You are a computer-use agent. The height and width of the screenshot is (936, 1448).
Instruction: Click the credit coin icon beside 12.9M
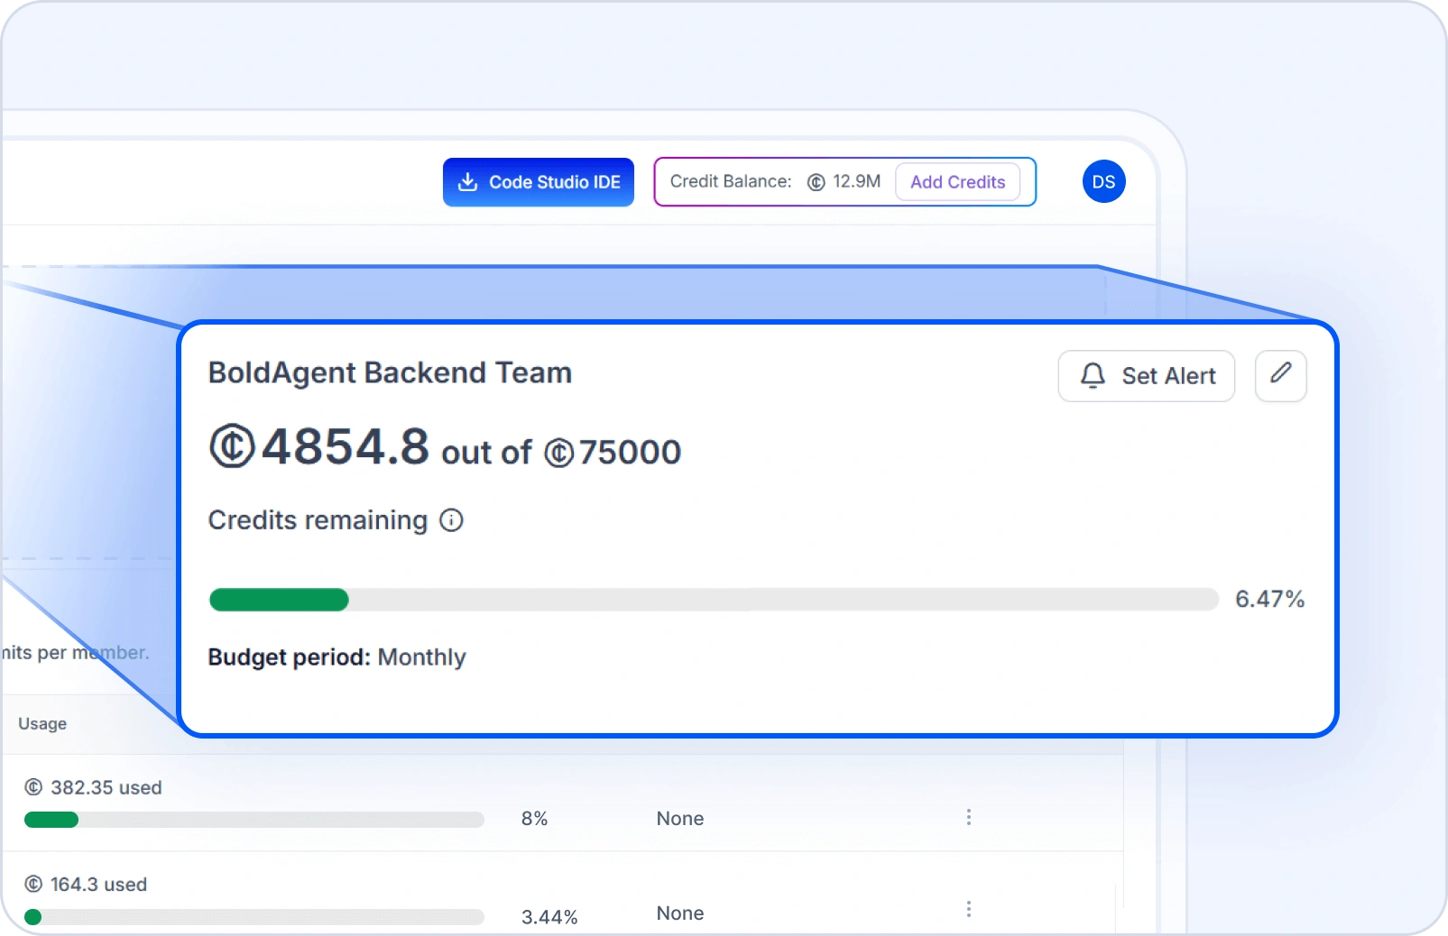pyautogui.click(x=816, y=182)
